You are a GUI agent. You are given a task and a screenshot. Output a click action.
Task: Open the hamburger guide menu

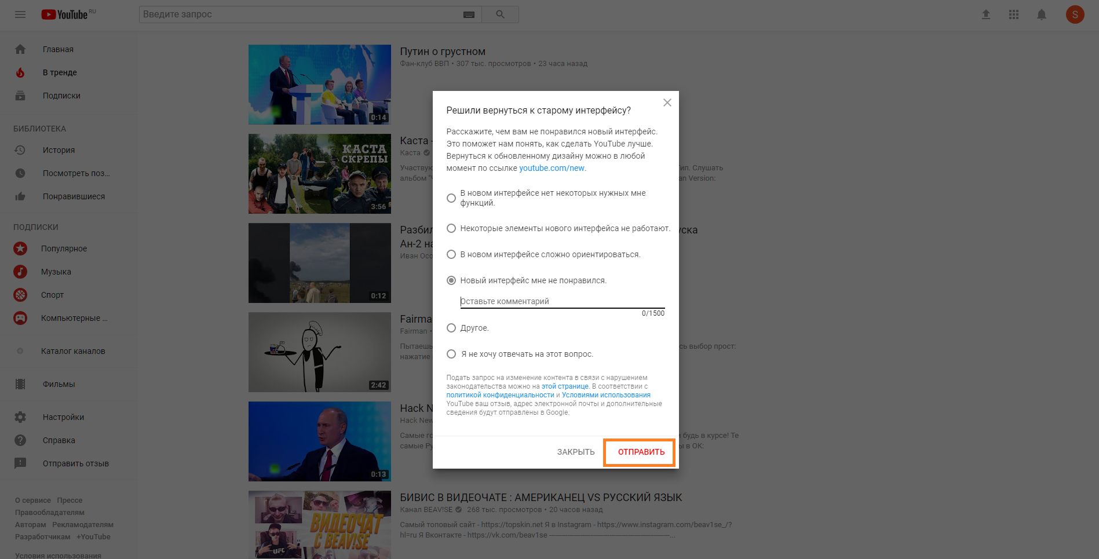[x=20, y=14]
